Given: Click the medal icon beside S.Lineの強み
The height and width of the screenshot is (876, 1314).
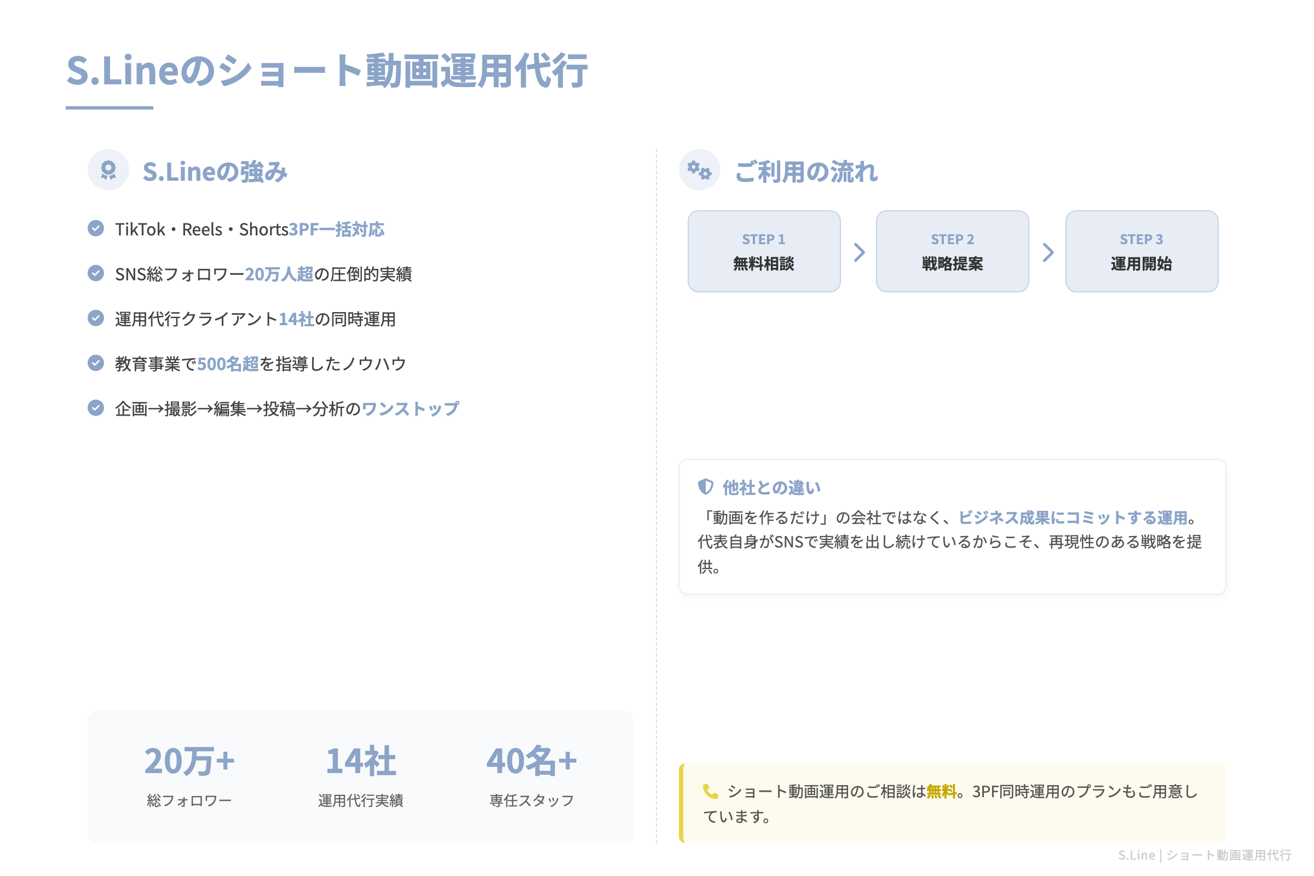Looking at the screenshot, I should pos(108,169).
